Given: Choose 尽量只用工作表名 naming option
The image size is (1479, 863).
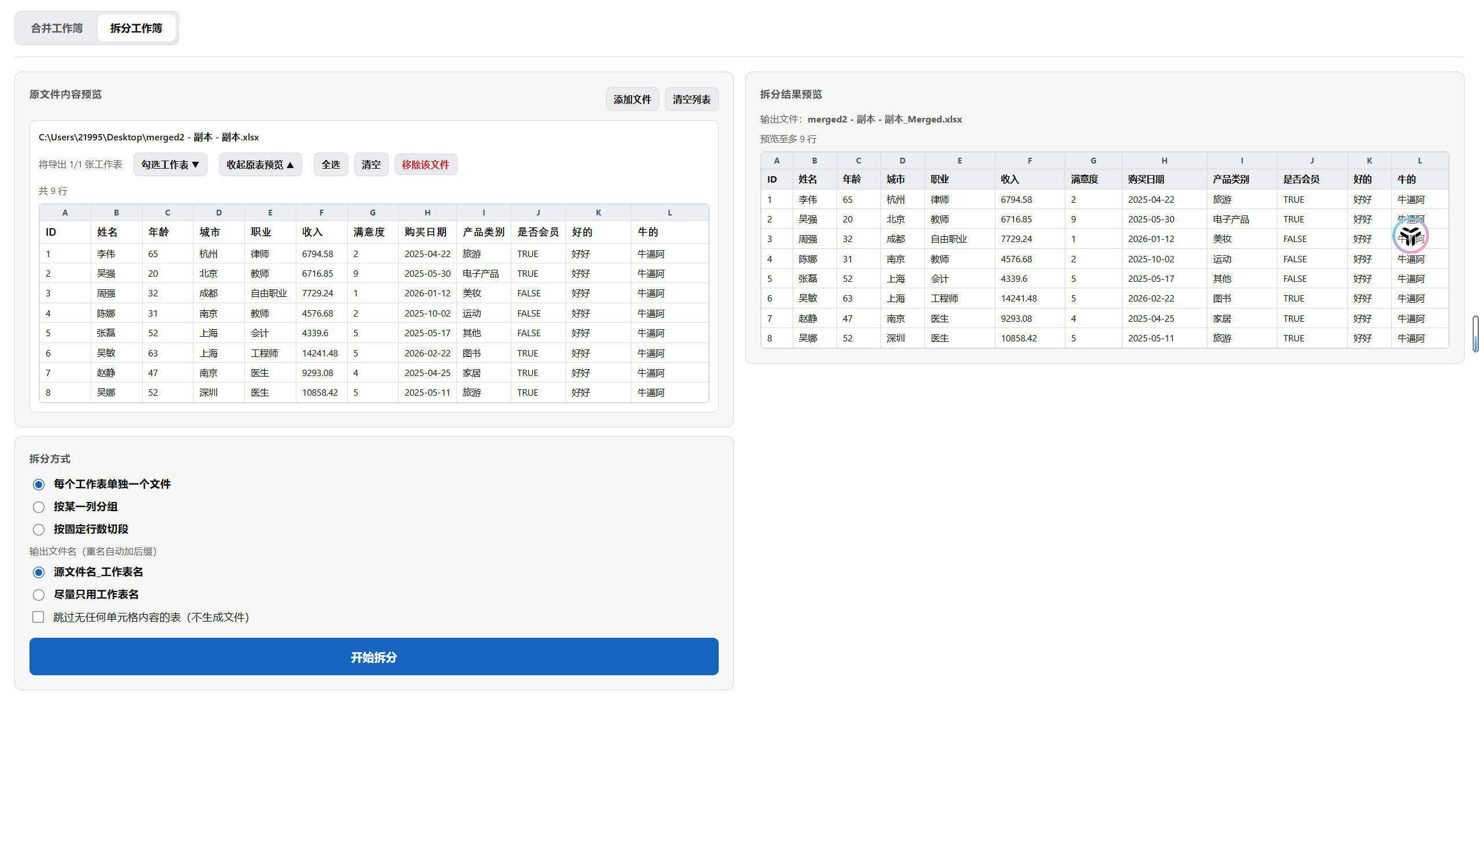Looking at the screenshot, I should [39, 595].
